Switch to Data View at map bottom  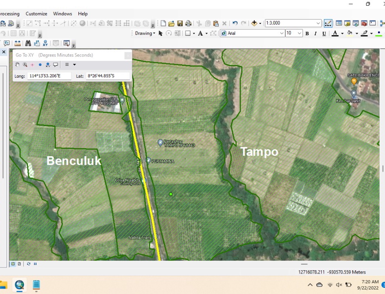(13, 264)
